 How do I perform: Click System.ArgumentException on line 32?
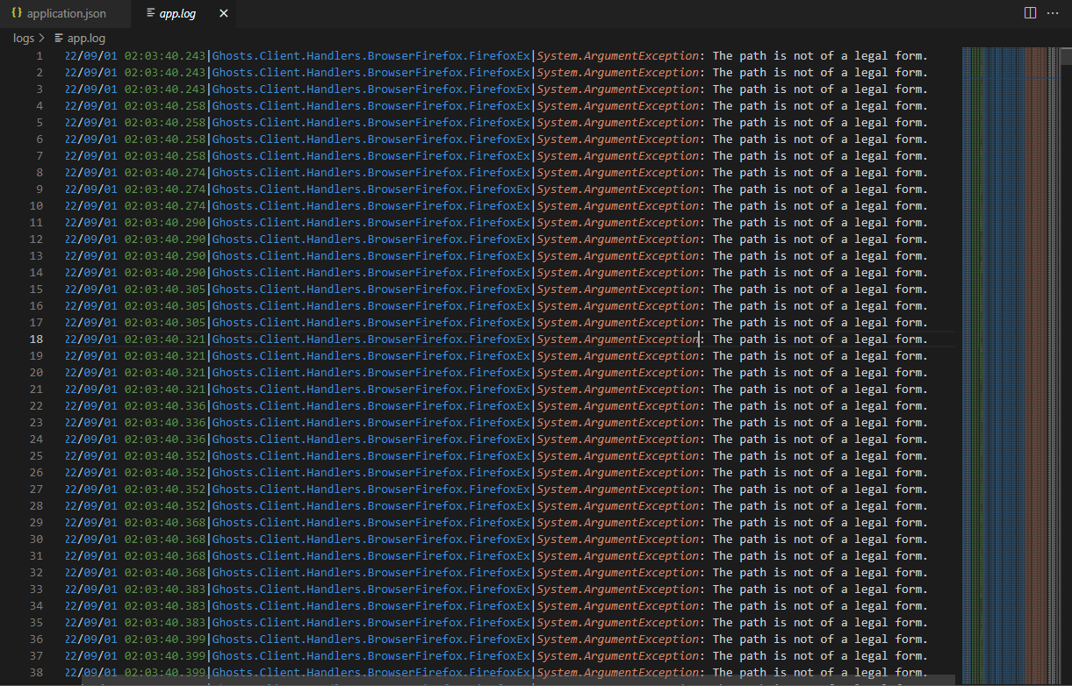pyautogui.click(x=618, y=573)
